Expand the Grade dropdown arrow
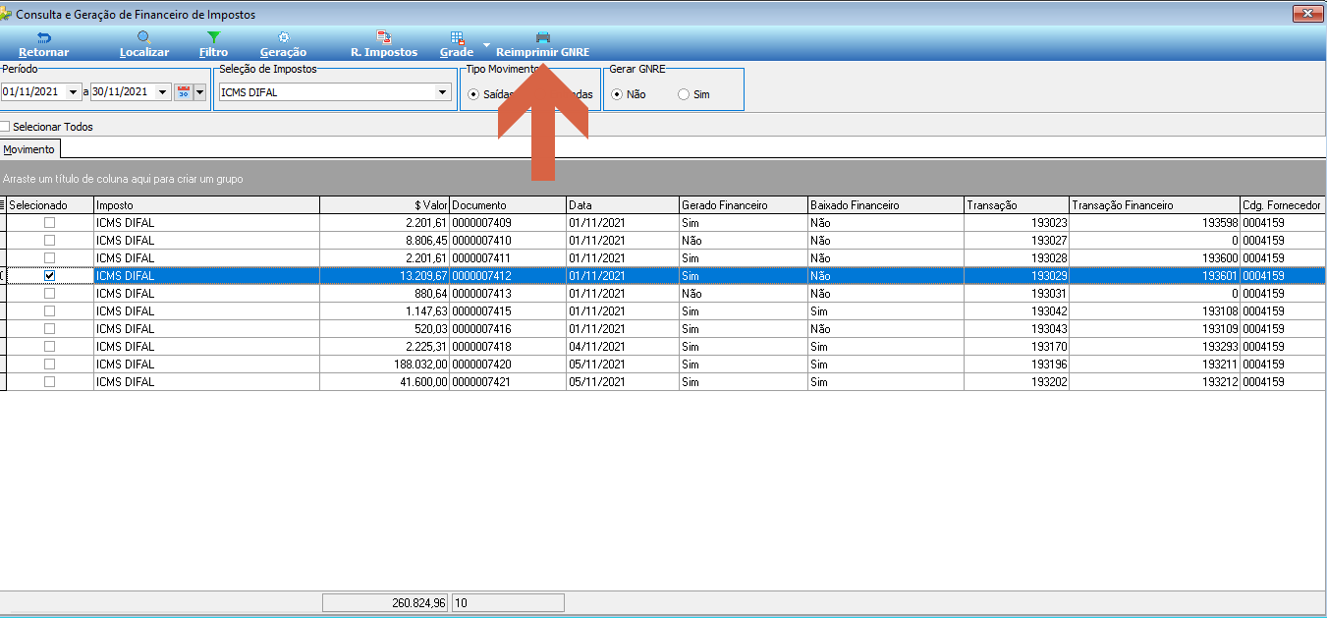The width and height of the screenshot is (1327, 618). (485, 45)
